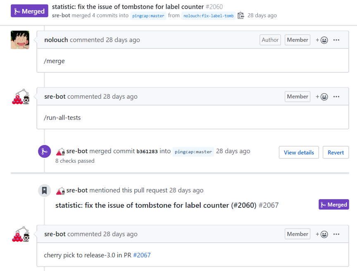Click the View details button
Viewport: 357px width, 271px height.
(x=299, y=152)
